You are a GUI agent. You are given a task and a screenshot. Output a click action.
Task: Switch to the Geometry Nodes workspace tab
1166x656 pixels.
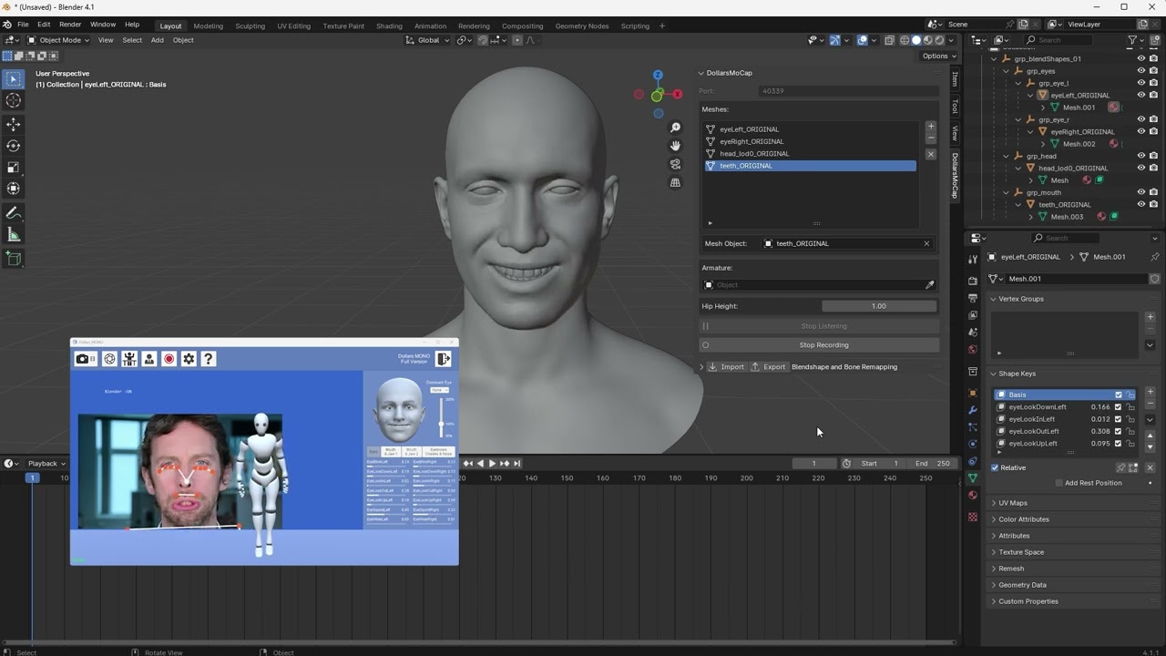pyautogui.click(x=581, y=26)
